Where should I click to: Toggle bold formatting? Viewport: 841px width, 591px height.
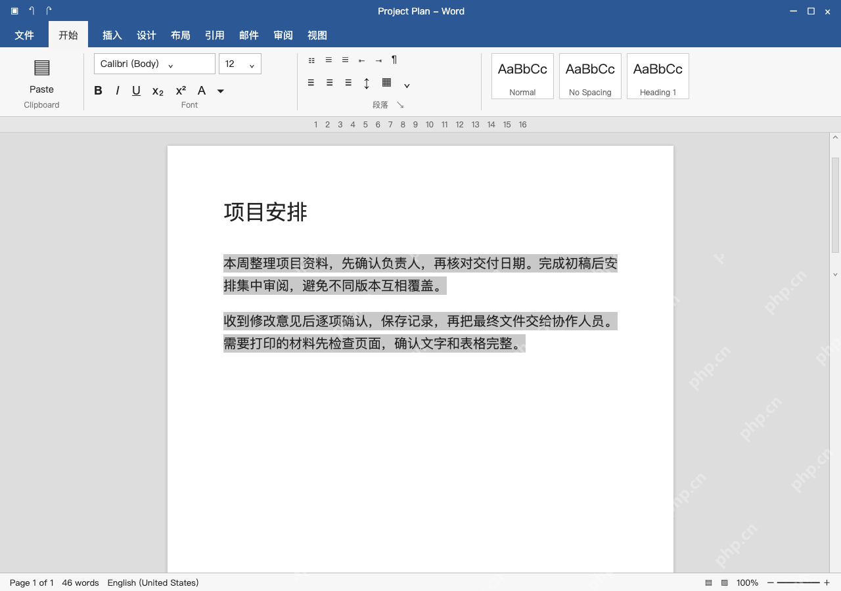(x=98, y=91)
